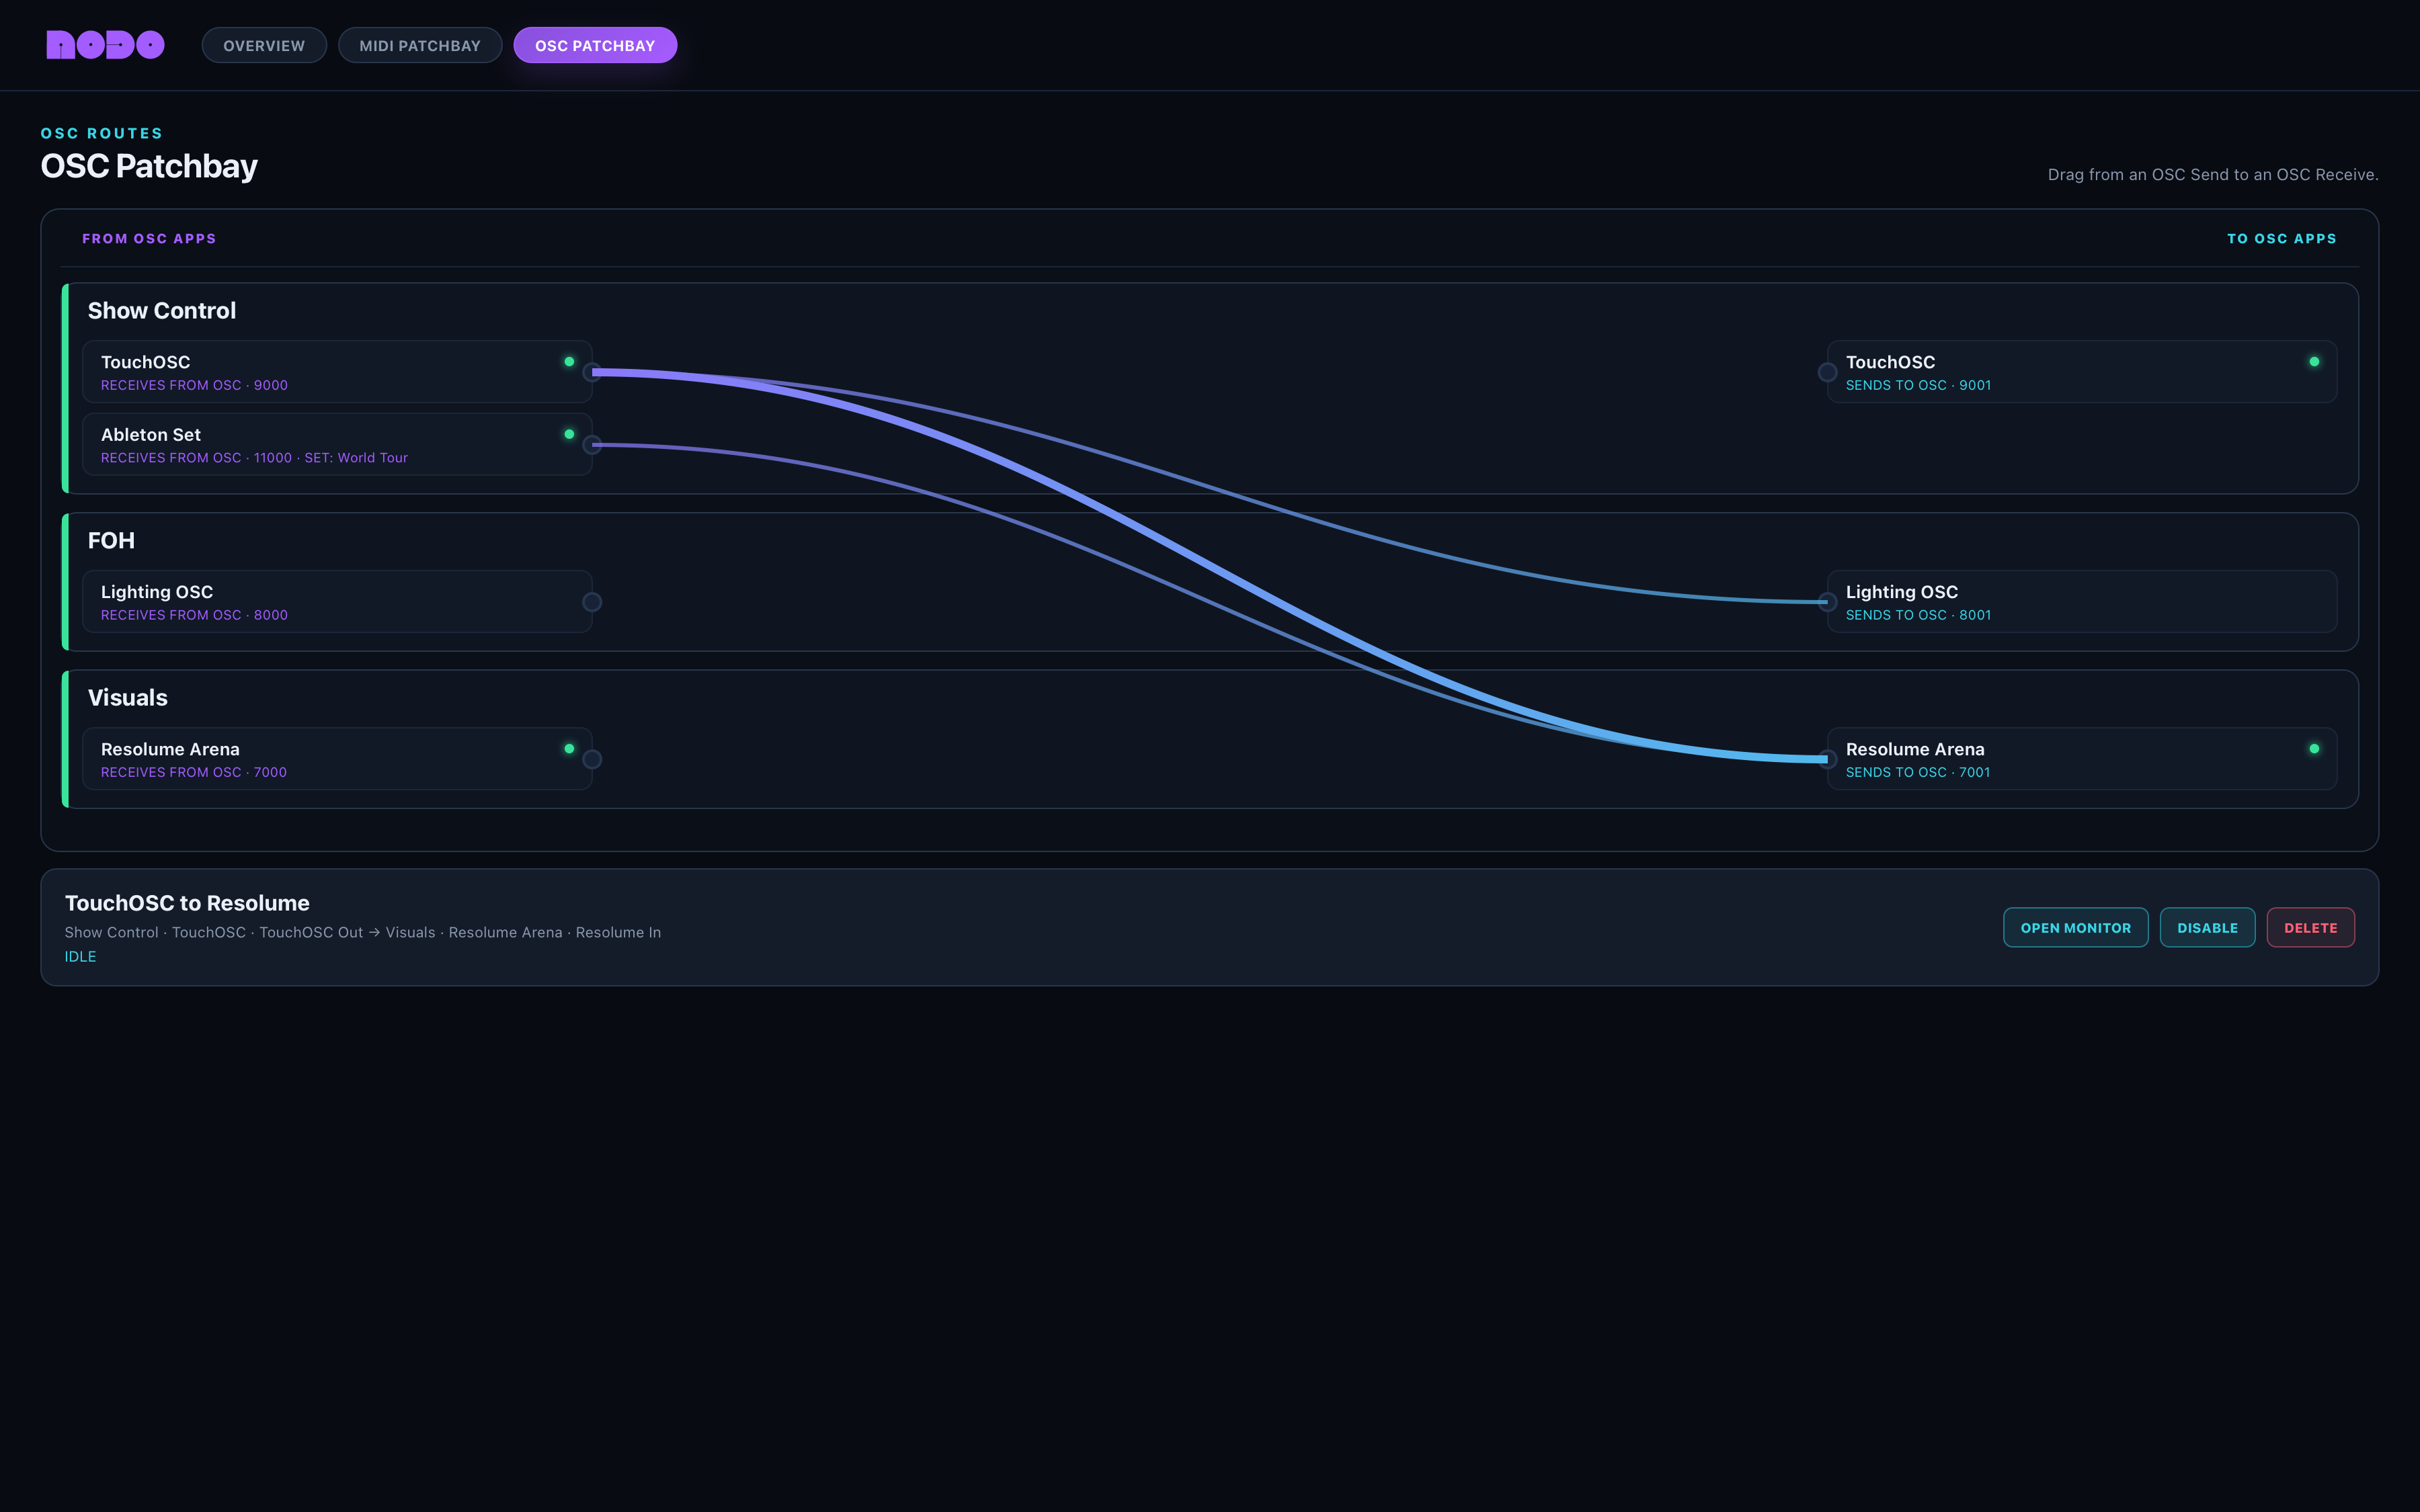This screenshot has width=2420, height=1512.
Task: Select TouchOSC card sending to OSC 9001
Action: pyautogui.click(x=2082, y=372)
